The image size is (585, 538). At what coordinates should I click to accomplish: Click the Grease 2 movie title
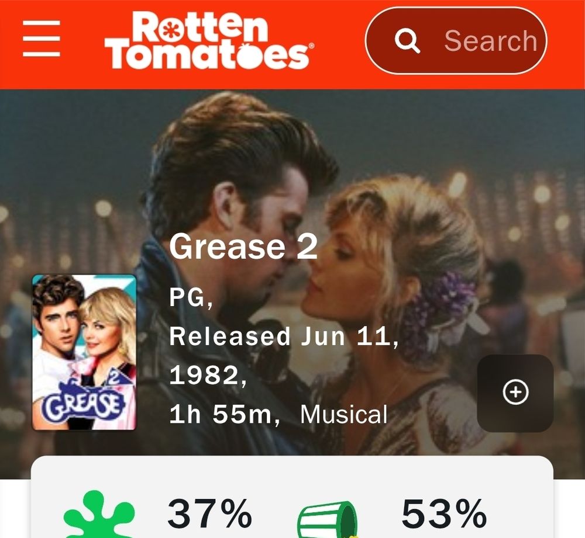[x=243, y=247]
